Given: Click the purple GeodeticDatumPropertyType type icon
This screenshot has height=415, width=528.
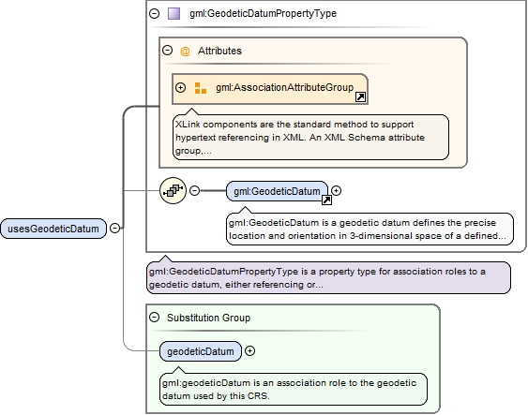Looking at the screenshot, I should pos(173,13).
